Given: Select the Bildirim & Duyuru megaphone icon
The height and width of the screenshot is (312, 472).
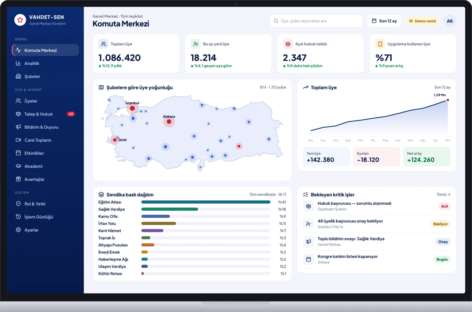Looking at the screenshot, I should 18,127.
